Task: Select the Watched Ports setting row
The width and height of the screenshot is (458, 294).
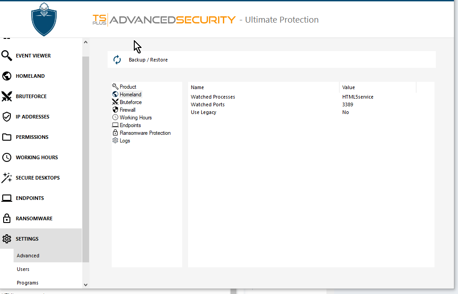Action: 208,104
